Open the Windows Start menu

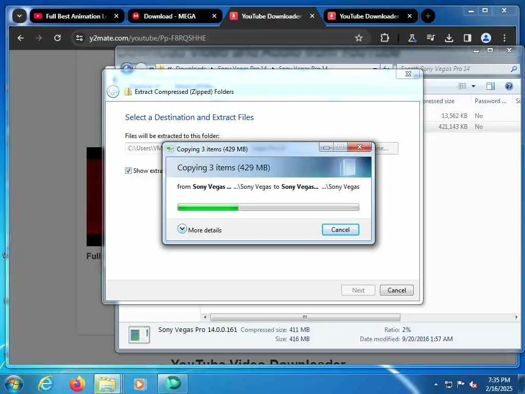[x=14, y=384]
